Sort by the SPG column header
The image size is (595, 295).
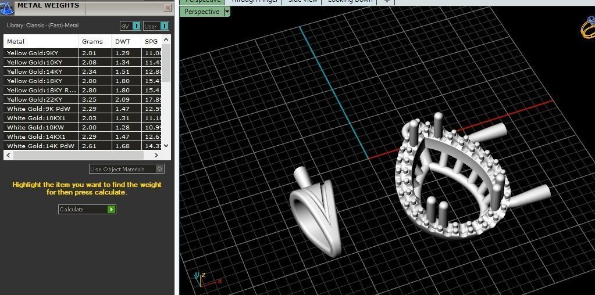[151, 41]
